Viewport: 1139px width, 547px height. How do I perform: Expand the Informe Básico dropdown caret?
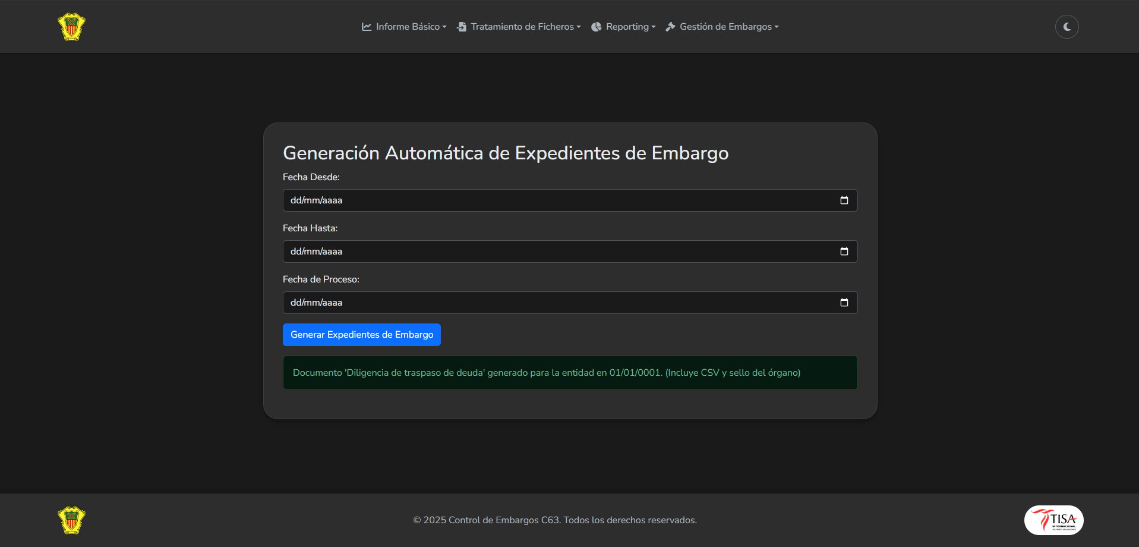444,27
